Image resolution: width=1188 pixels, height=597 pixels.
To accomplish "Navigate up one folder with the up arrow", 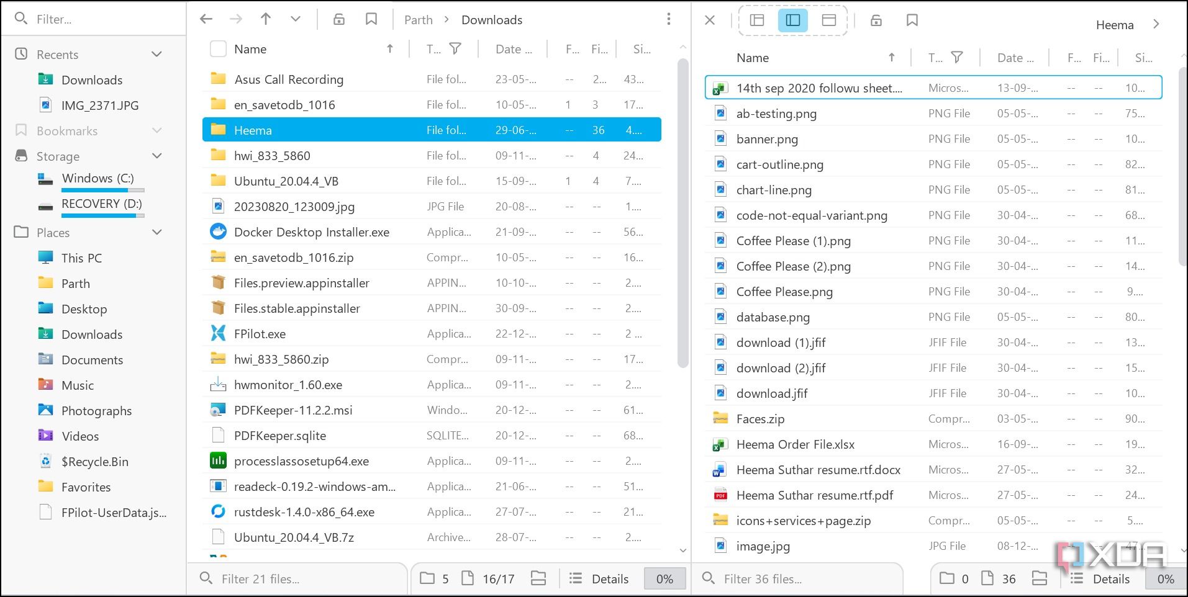I will coord(266,20).
